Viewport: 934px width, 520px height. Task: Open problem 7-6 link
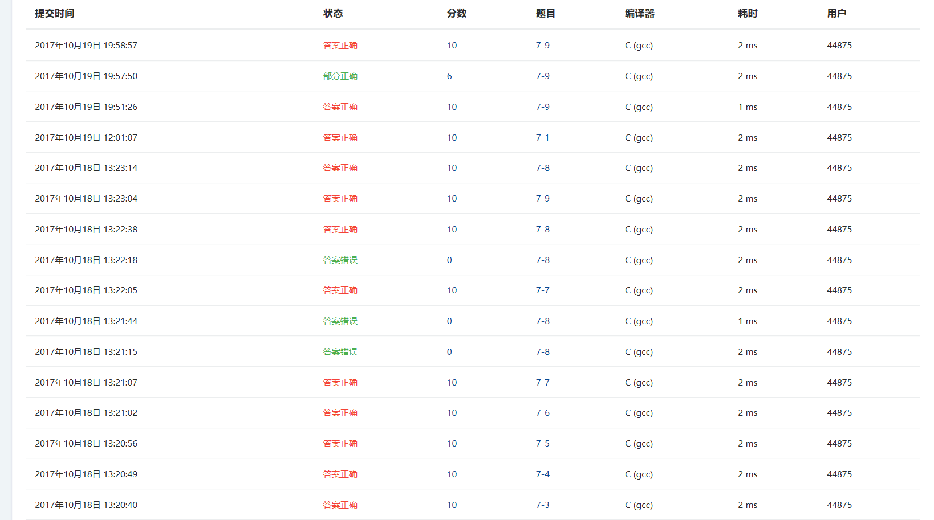(542, 413)
